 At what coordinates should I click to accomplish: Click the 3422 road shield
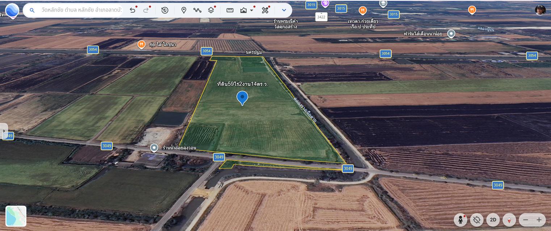(x=321, y=17)
